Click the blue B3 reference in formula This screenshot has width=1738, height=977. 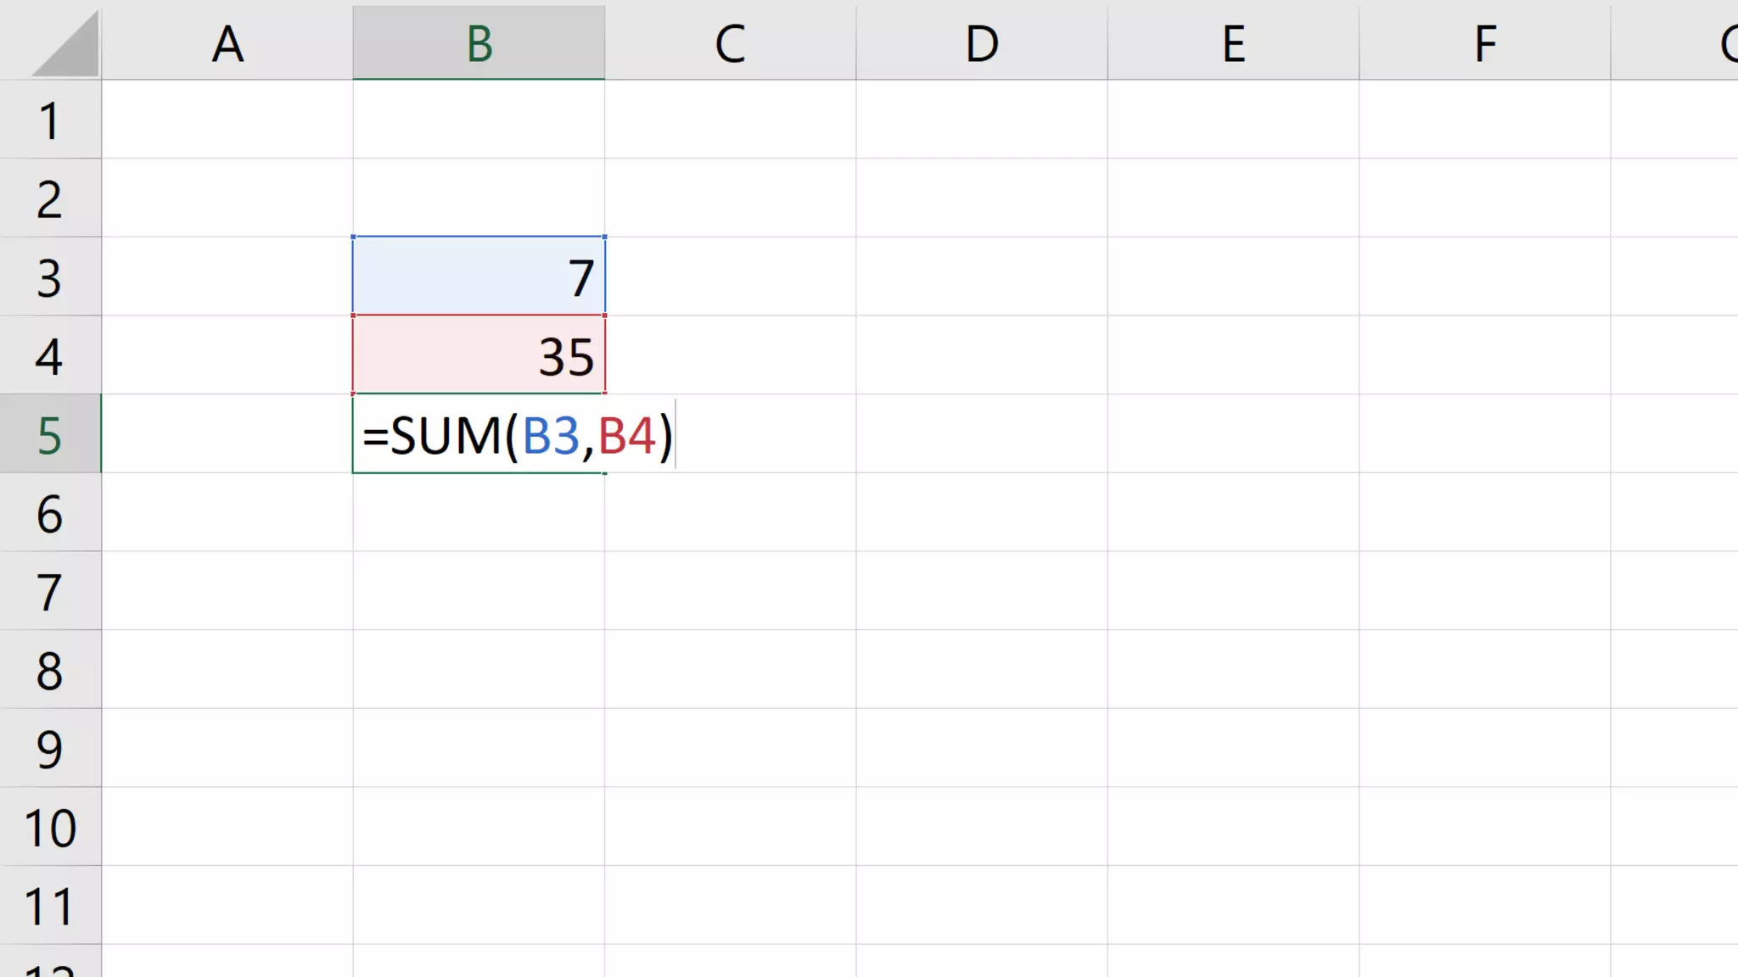(x=550, y=436)
